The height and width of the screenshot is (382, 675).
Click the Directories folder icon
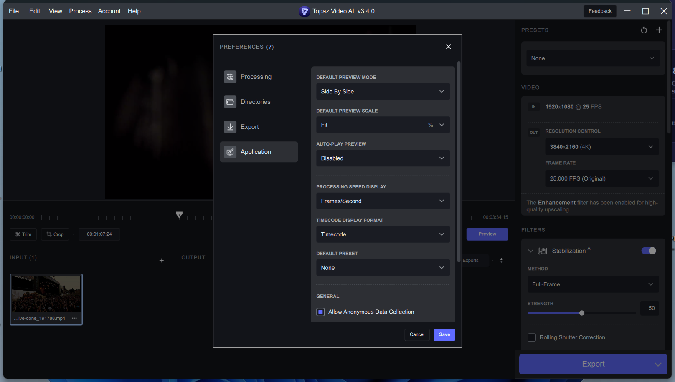tap(230, 102)
